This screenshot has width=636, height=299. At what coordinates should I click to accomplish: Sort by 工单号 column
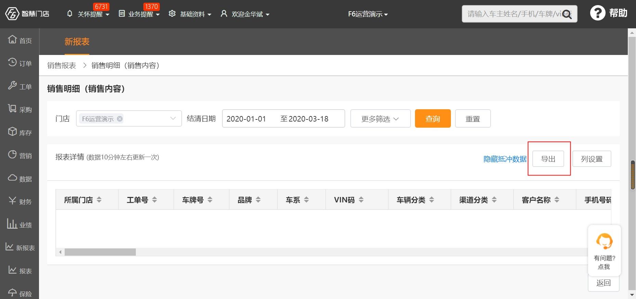click(x=154, y=200)
